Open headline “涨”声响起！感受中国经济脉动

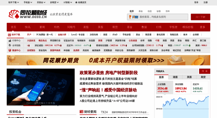coord(108,90)
